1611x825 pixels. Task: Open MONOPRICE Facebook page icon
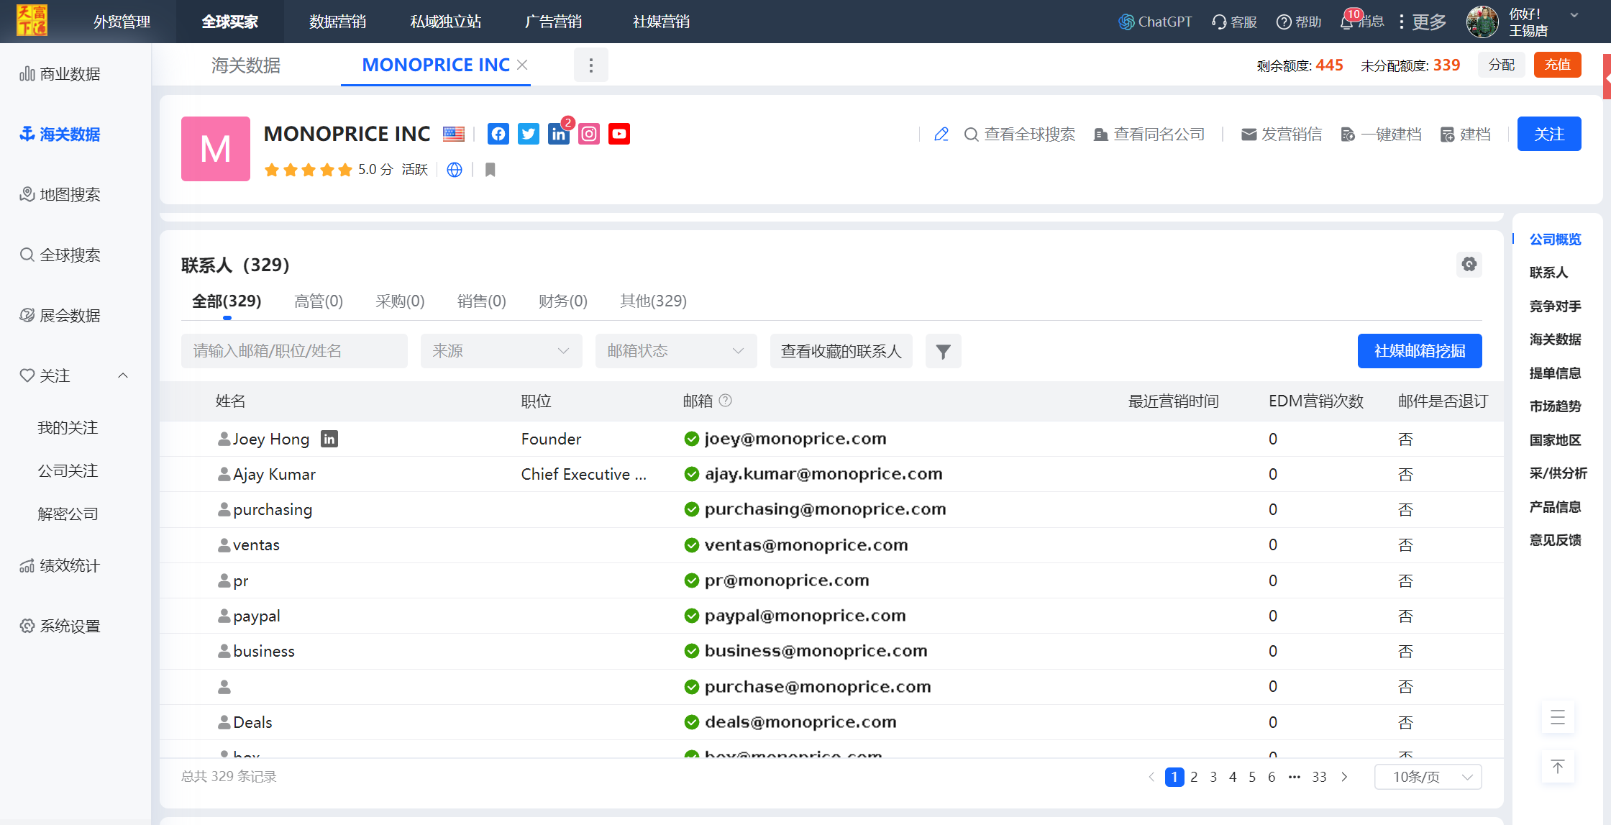[498, 134]
